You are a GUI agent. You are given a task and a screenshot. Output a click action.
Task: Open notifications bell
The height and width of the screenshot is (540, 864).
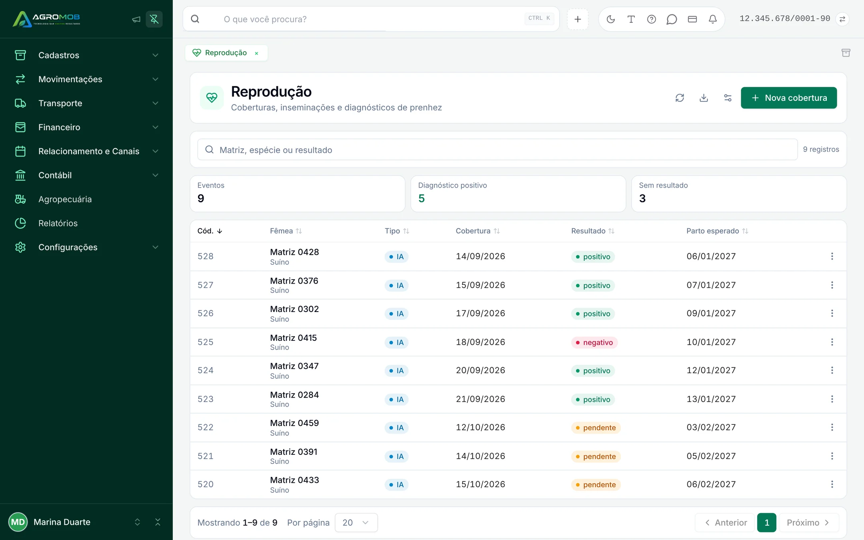coord(712,19)
